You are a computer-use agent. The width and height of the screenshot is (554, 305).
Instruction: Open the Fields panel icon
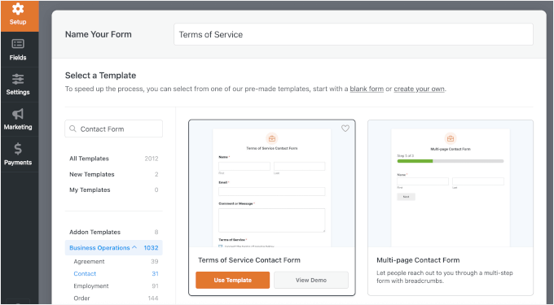18,44
